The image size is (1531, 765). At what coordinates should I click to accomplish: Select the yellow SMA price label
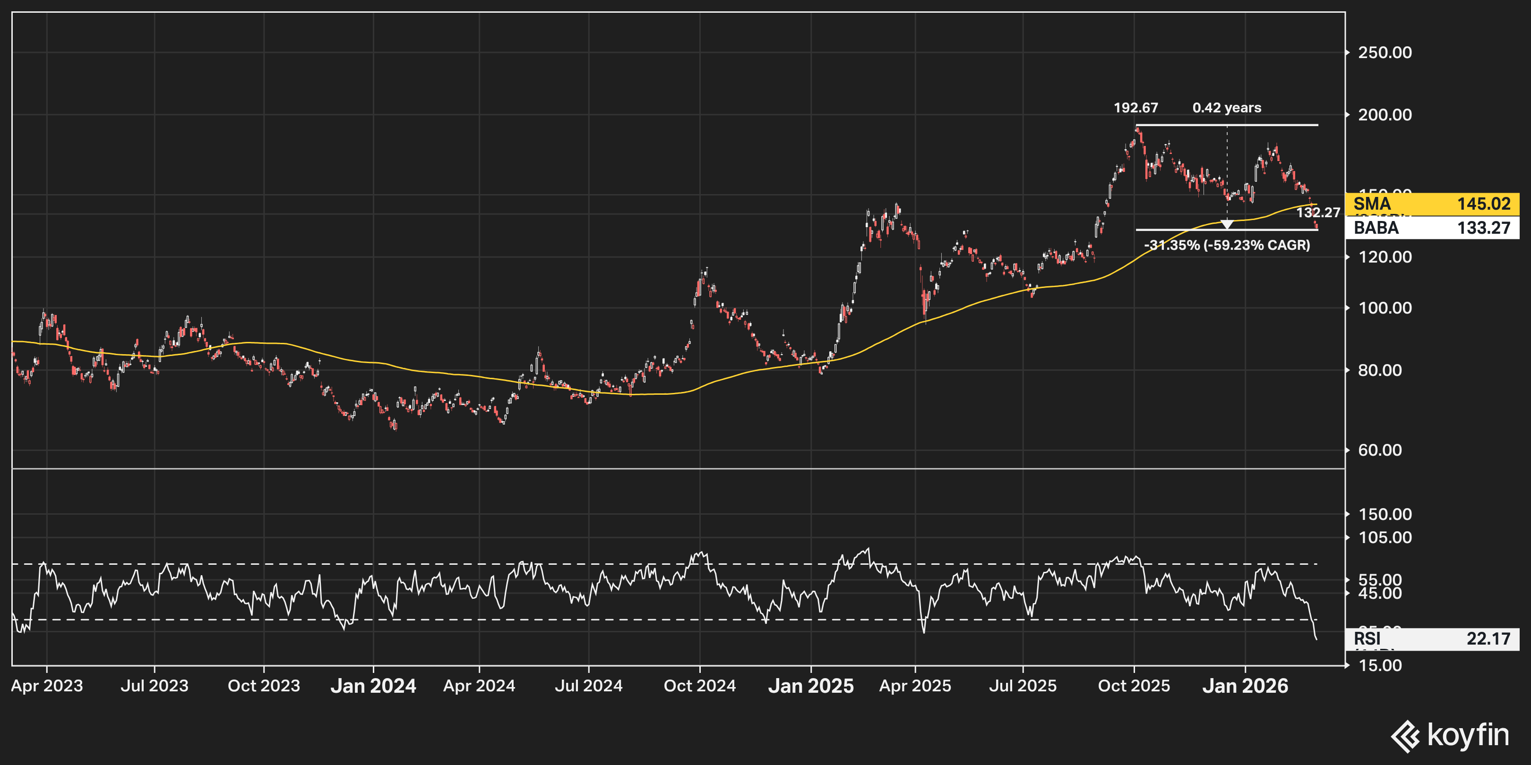point(1431,204)
